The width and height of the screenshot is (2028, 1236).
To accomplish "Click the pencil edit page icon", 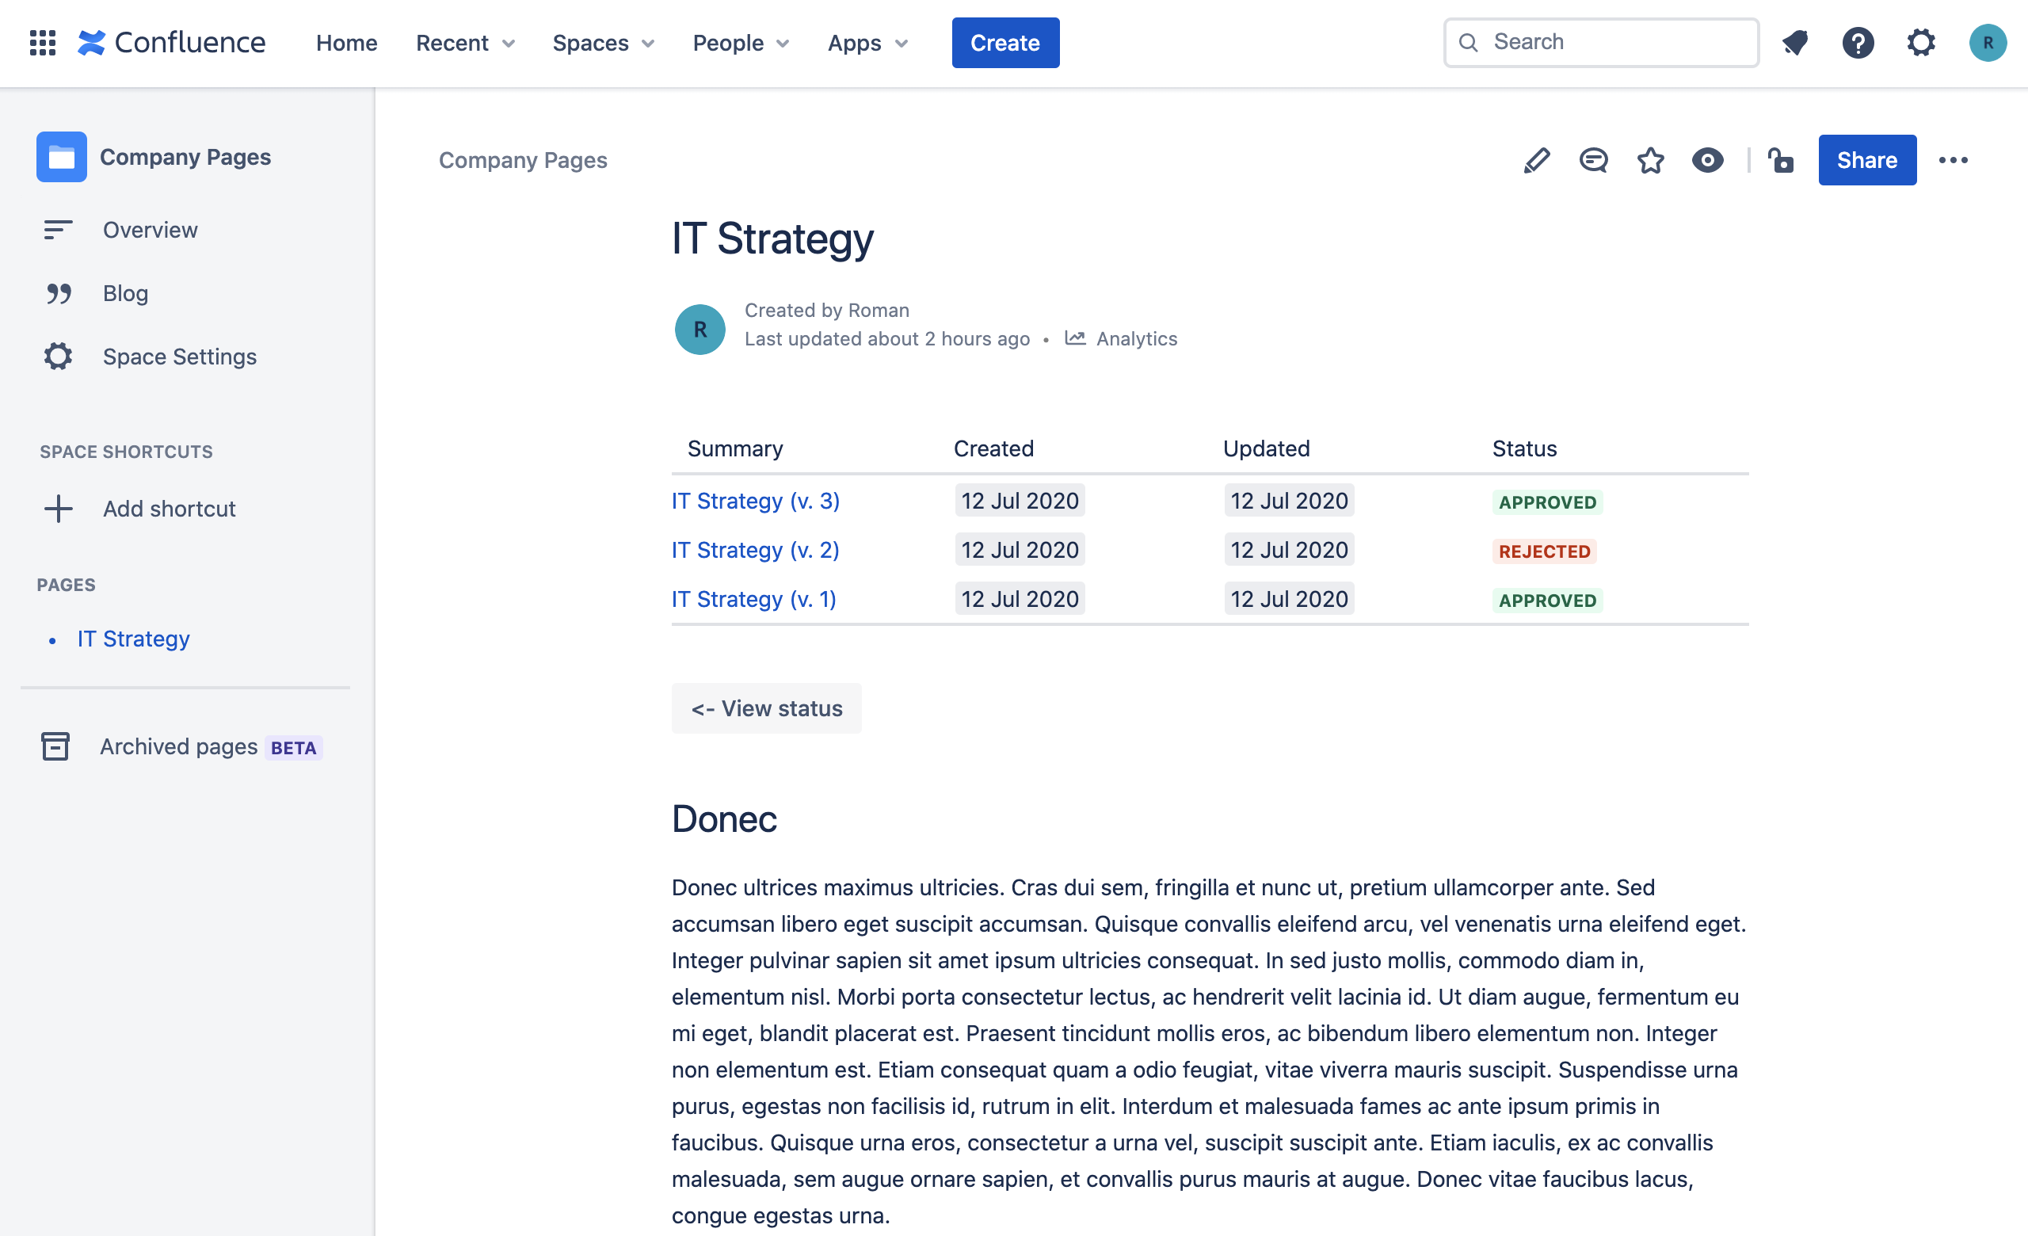I will click(x=1536, y=161).
